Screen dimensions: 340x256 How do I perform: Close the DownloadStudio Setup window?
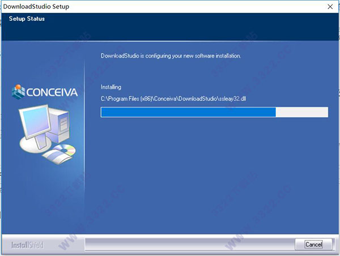click(x=330, y=7)
